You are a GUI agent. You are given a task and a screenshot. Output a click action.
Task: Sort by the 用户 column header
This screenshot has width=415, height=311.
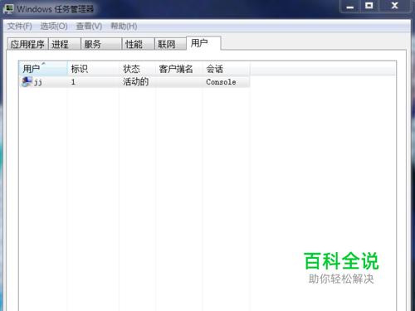pyautogui.click(x=43, y=69)
